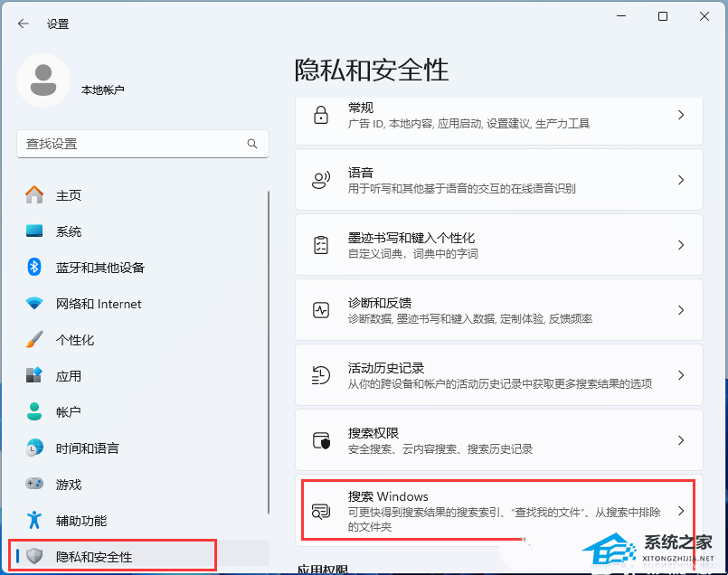Click the chevron on 诊断和反馈 row

click(681, 310)
